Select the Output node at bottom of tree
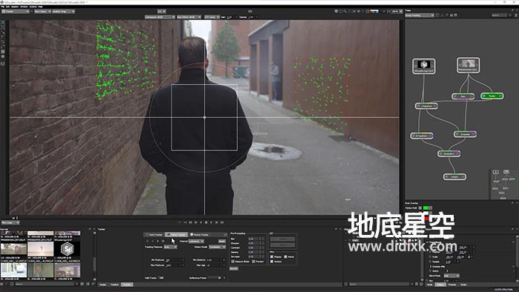Viewport: 519px width, 292px height. pyautogui.click(x=454, y=177)
